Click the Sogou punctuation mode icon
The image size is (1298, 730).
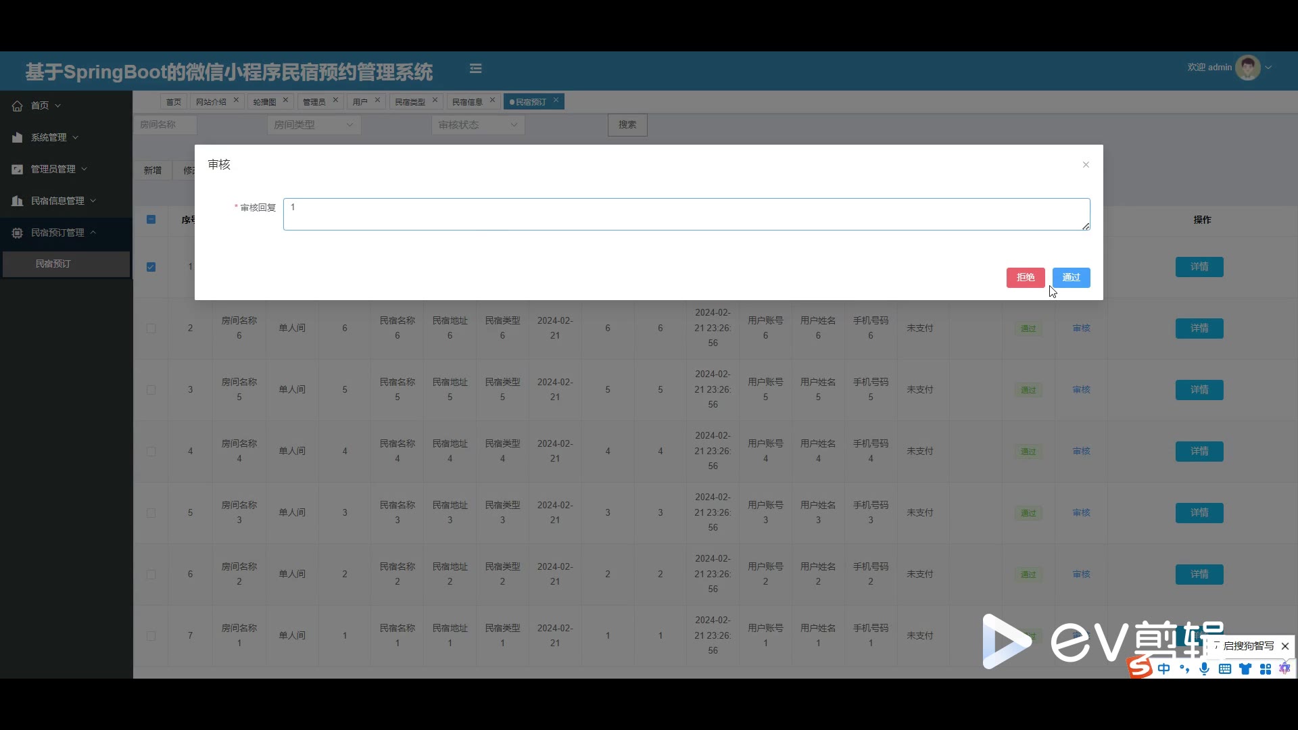1184,668
